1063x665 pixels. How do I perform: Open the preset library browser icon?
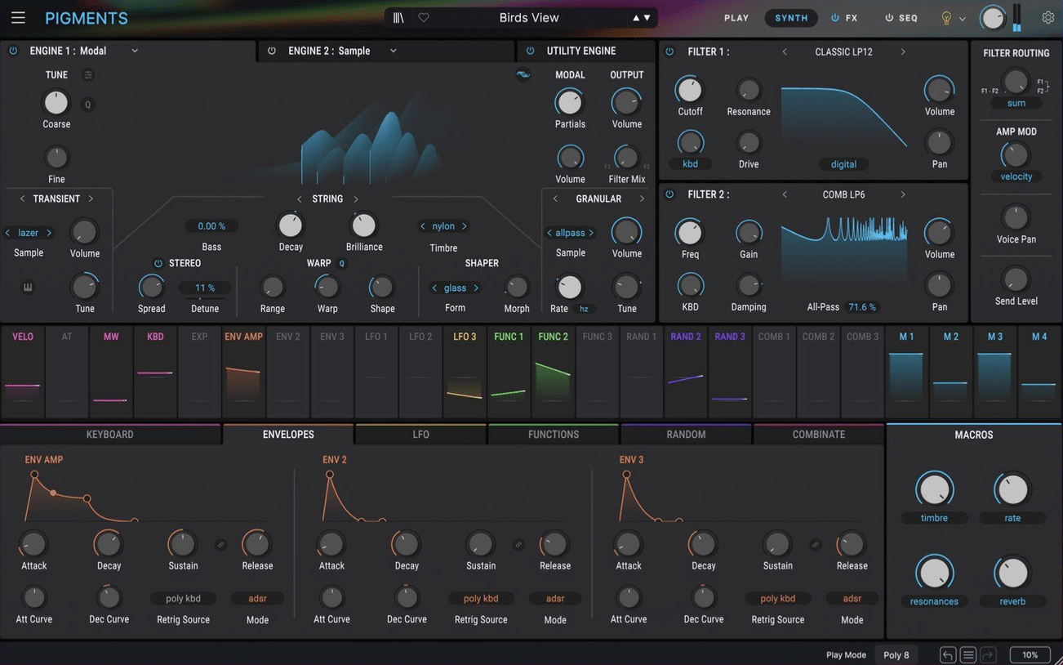pyautogui.click(x=398, y=17)
